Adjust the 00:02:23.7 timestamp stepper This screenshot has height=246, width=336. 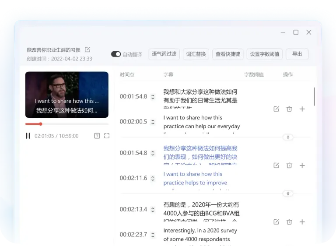(x=153, y=235)
